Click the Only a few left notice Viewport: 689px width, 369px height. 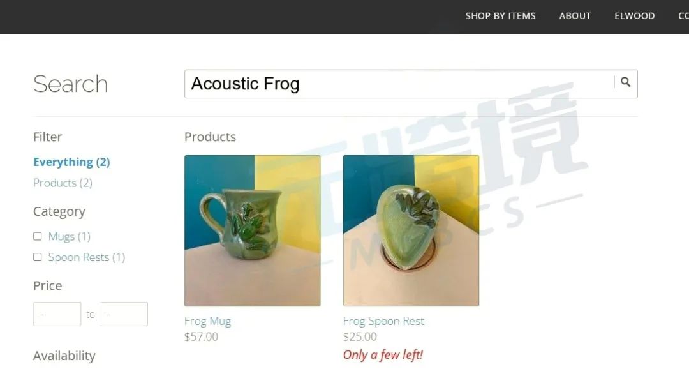tap(383, 354)
